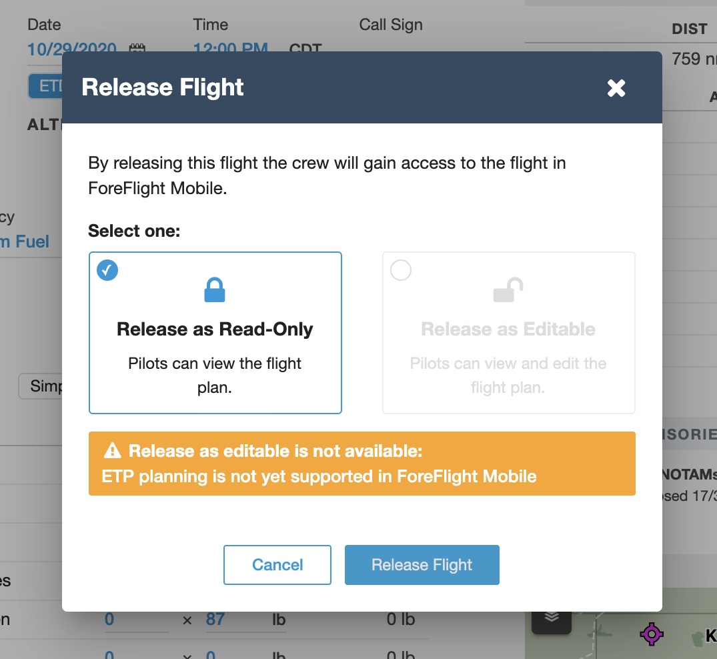Viewport: 717px width, 659px height.
Task: Click the Fuel policy link
Action: tap(25, 241)
